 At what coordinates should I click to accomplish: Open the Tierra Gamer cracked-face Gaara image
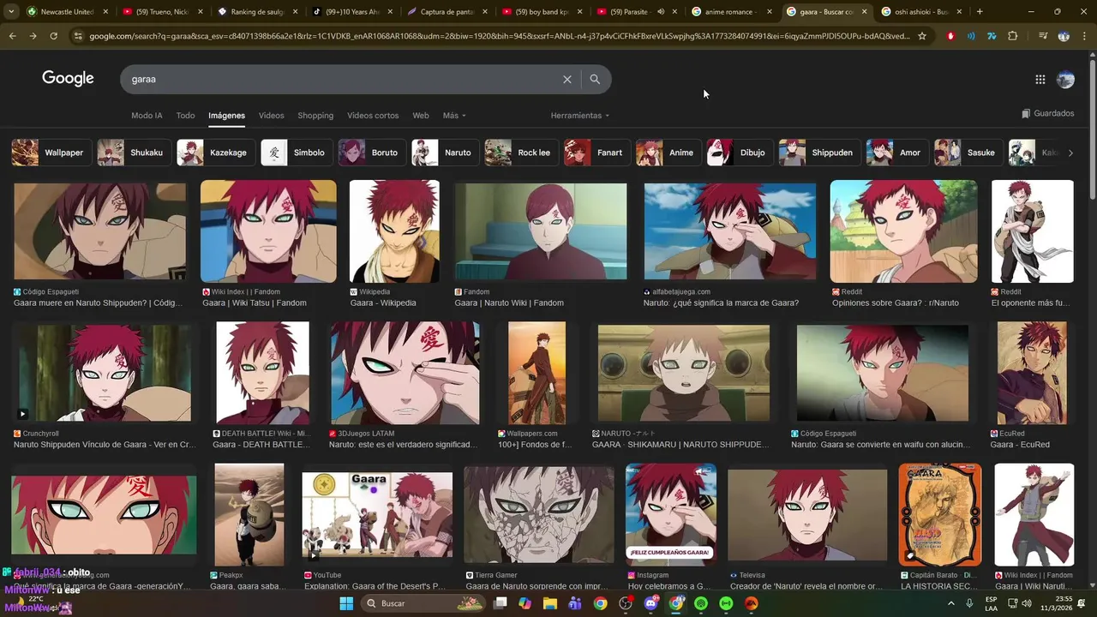(539, 515)
